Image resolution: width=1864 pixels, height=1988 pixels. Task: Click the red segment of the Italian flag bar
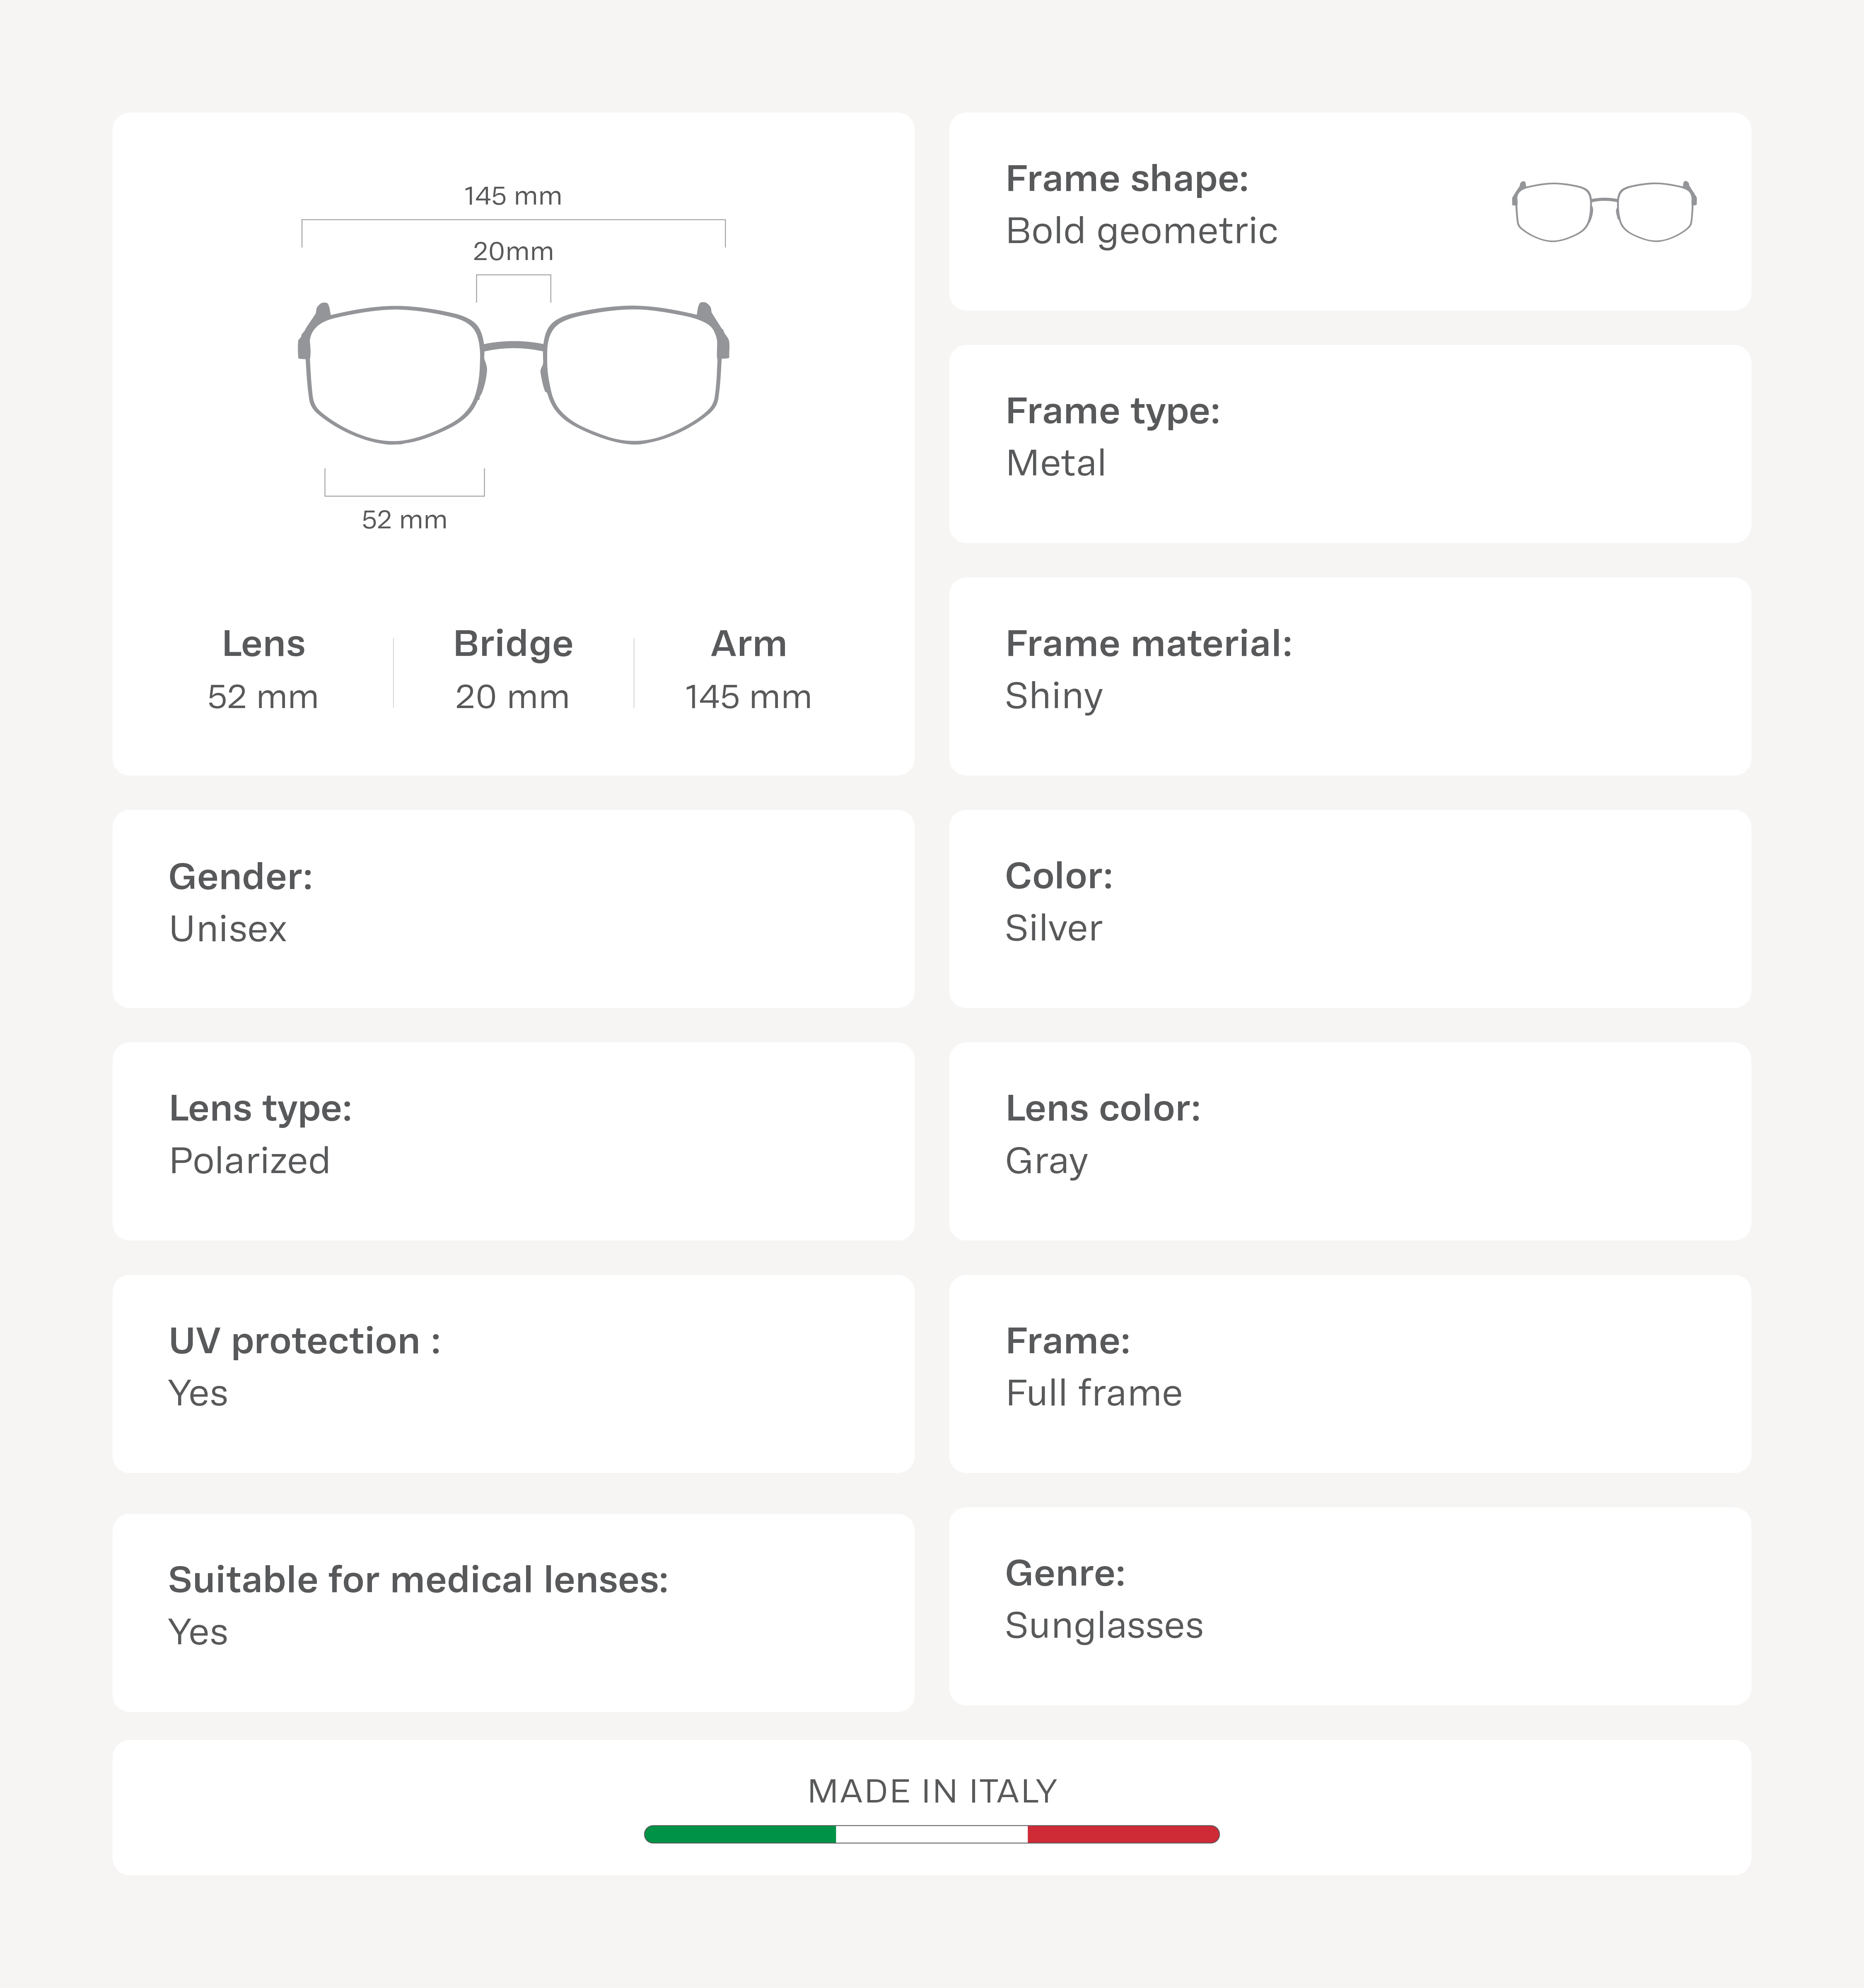1123,1834
